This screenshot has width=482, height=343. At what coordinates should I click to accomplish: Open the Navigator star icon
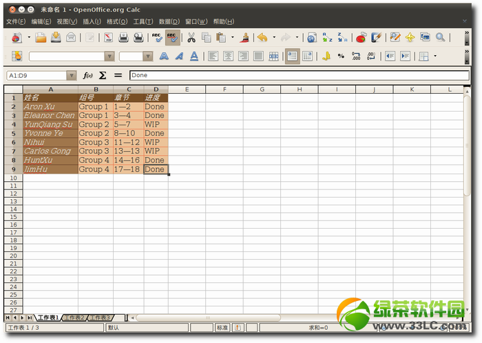[x=410, y=37]
